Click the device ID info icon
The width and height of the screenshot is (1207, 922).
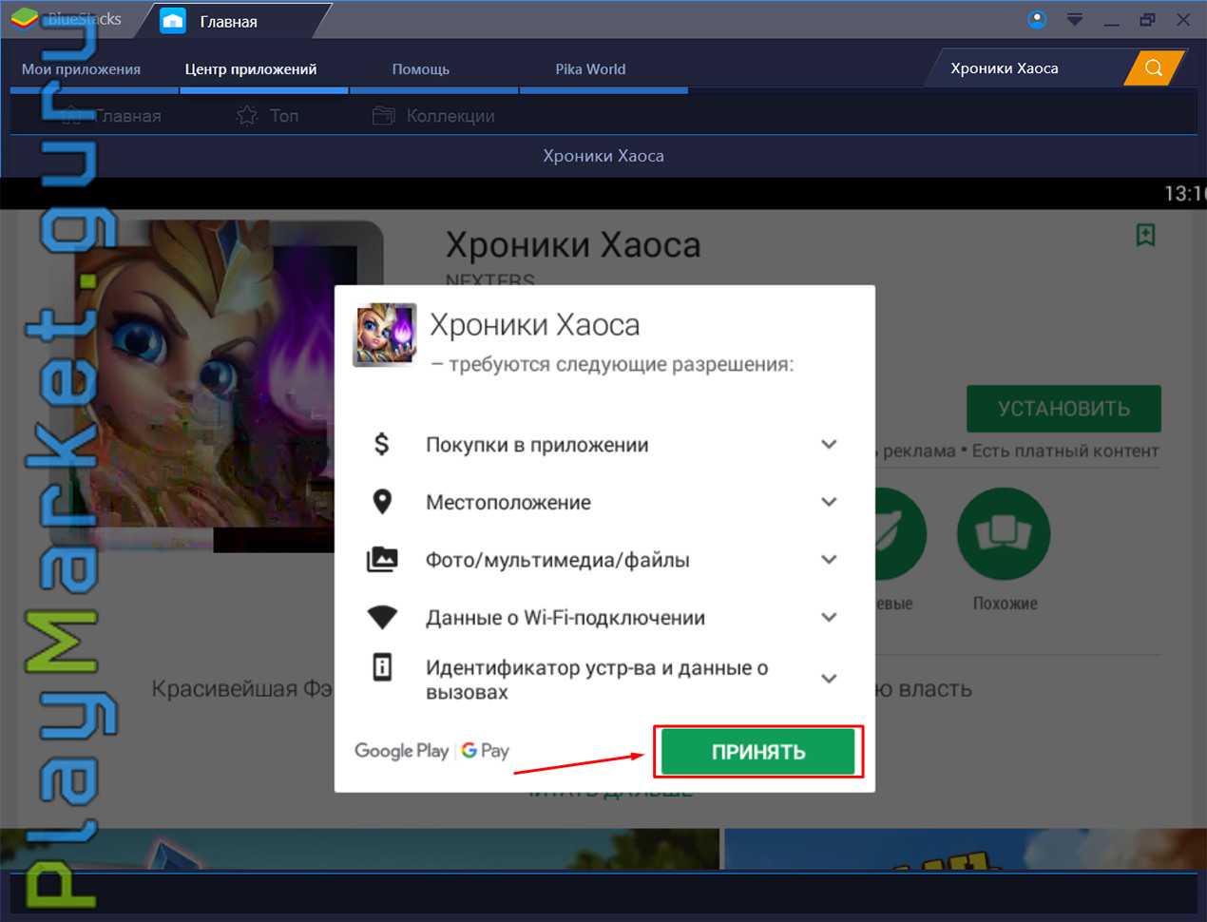coord(382,667)
